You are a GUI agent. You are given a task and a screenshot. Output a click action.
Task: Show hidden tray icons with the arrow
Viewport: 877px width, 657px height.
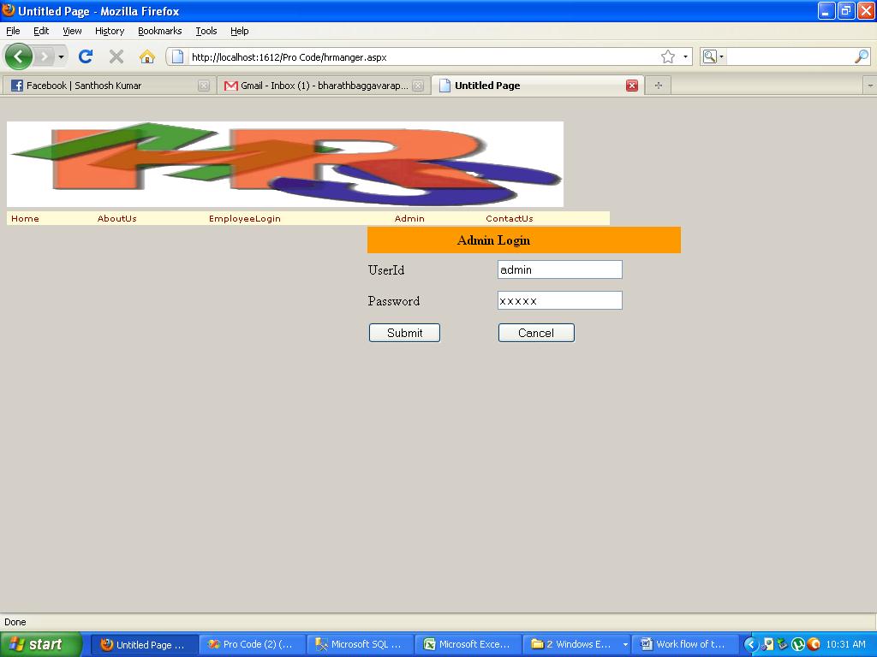[x=751, y=644]
